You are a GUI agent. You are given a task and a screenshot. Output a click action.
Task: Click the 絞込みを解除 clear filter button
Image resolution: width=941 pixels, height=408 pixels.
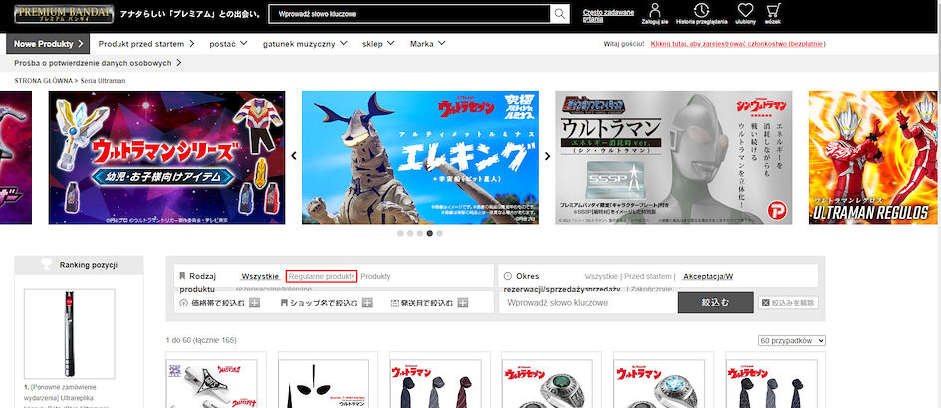pyautogui.click(x=788, y=303)
